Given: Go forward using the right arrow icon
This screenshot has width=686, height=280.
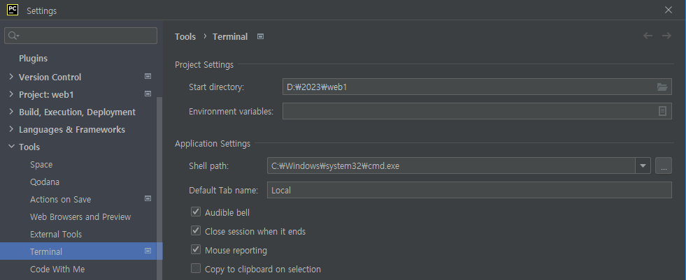Looking at the screenshot, I should [666, 36].
